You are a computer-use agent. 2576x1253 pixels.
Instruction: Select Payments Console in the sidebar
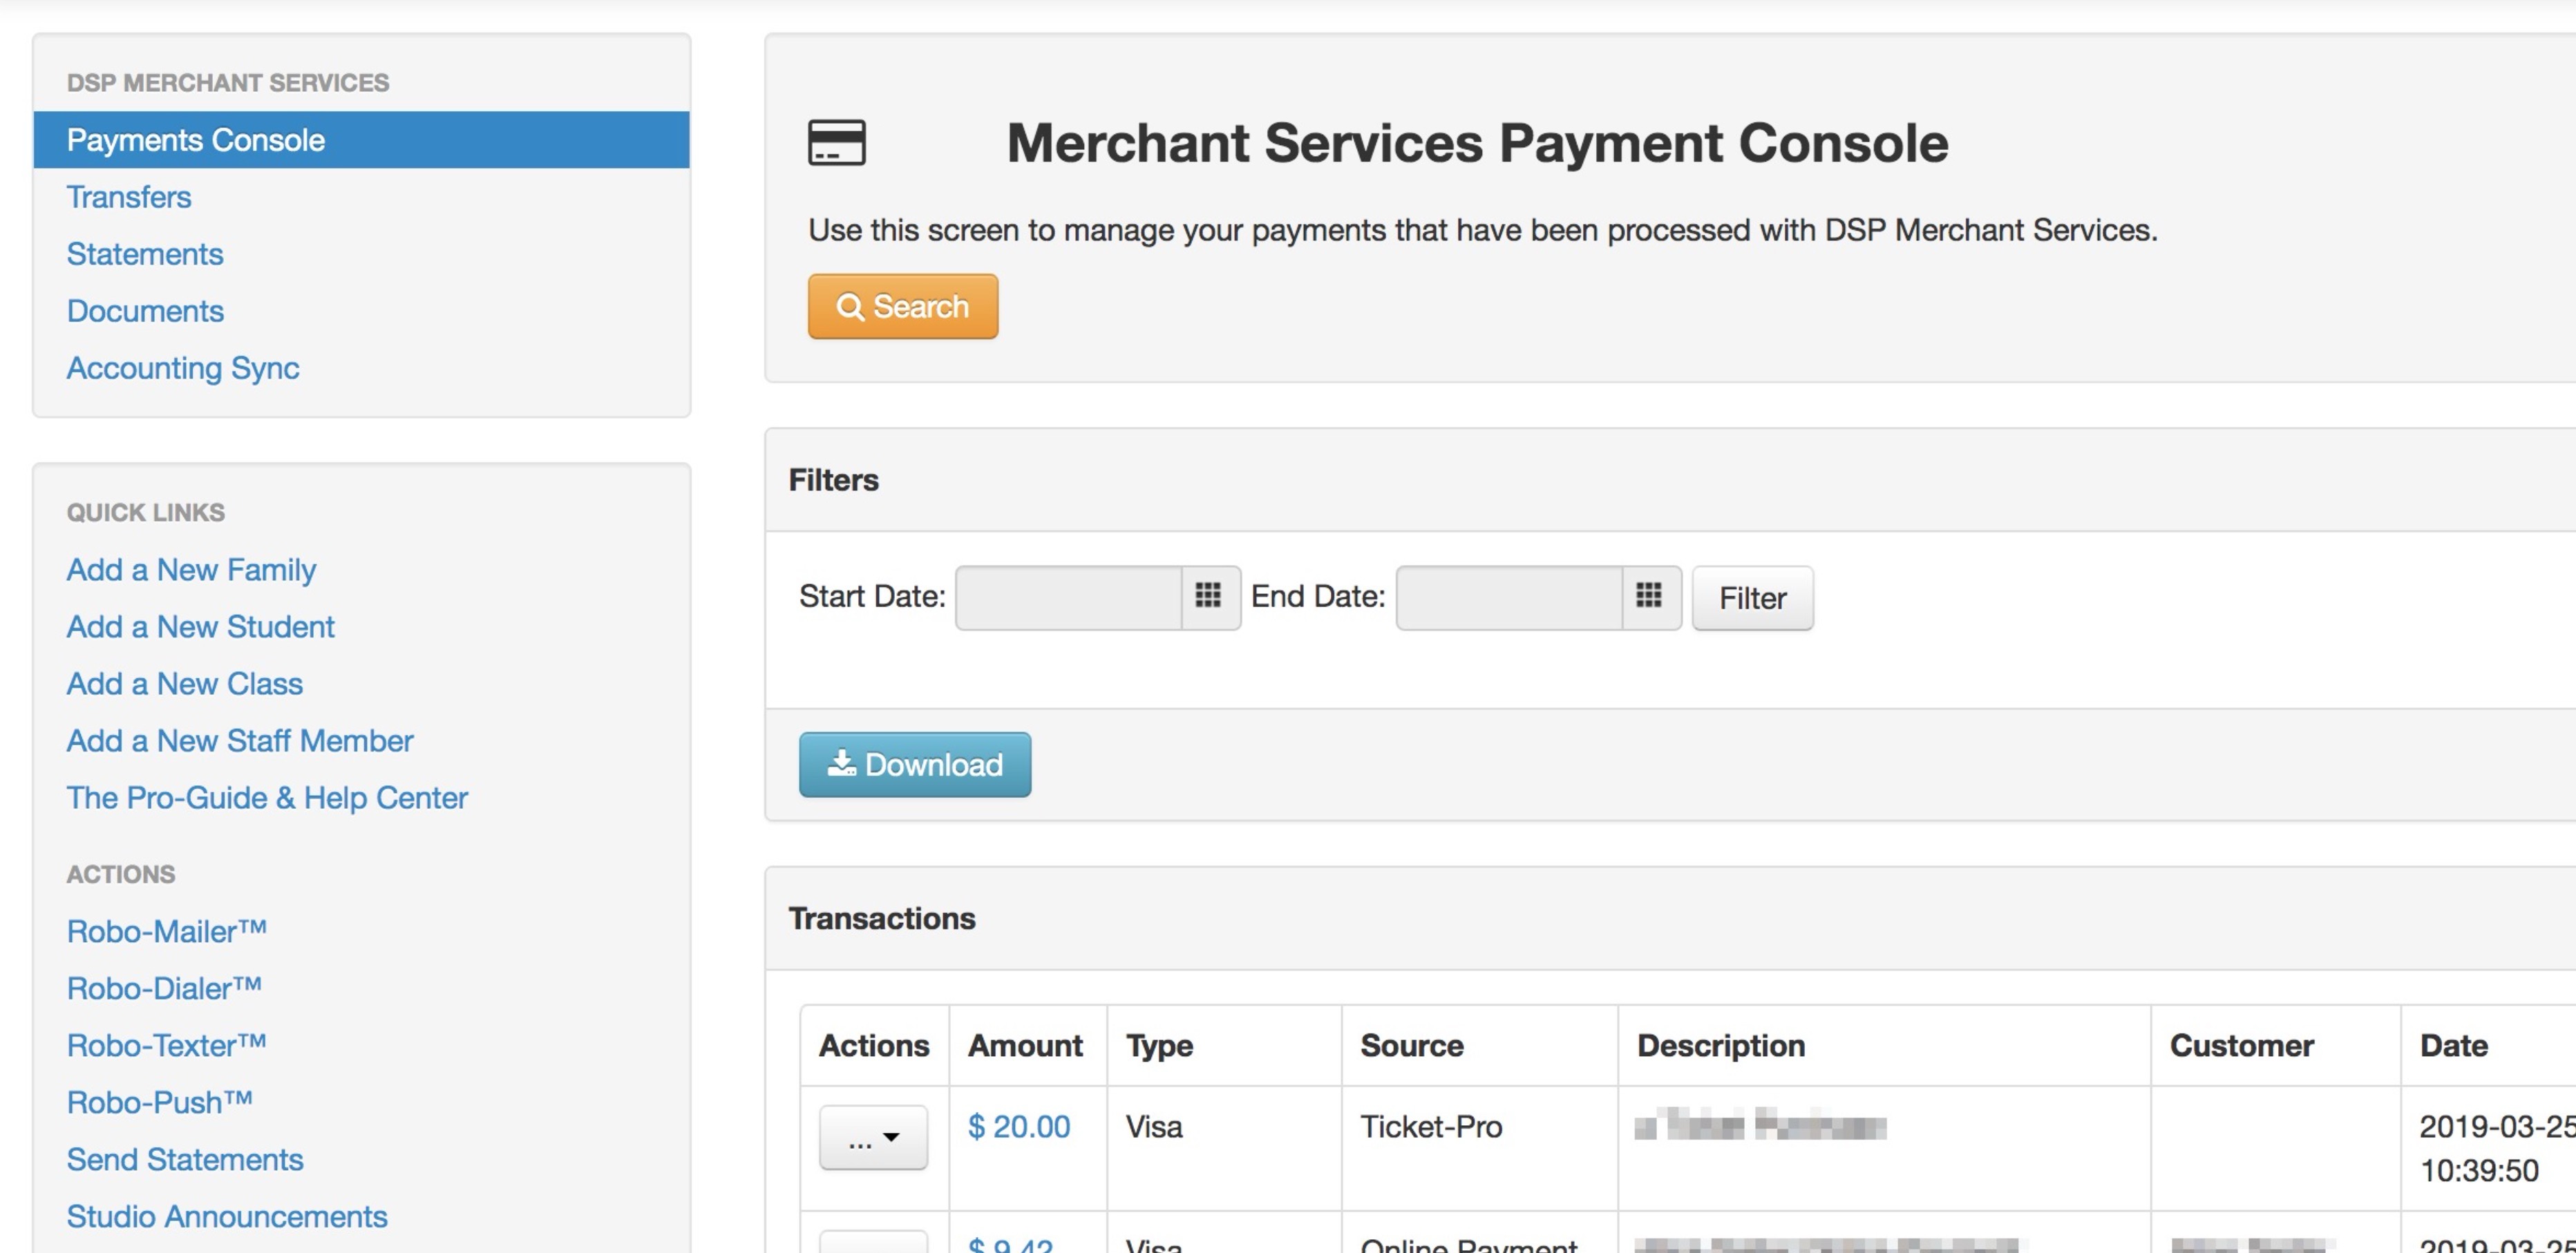pos(196,140)
